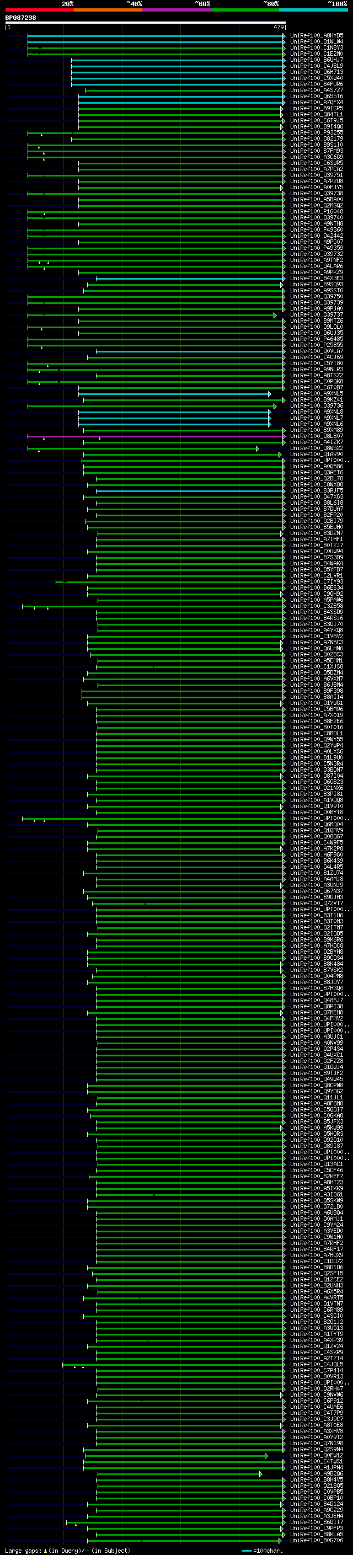The width and height of the screenshot is (353, 1555).
Task: Select the UniRef100_B6UHJ7 label
Action: click(317, 60)
